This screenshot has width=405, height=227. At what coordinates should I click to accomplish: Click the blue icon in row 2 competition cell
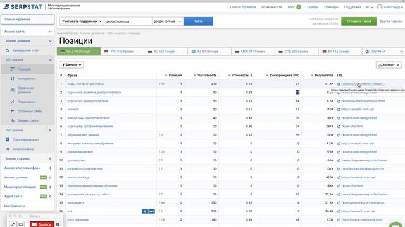[297, 92]
